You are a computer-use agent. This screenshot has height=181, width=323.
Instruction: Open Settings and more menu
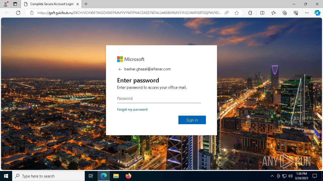click(x=307, y=13)
